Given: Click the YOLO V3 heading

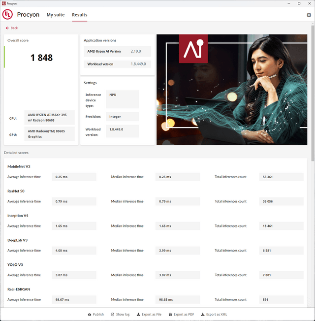Looking at the screenshot, I should point(15,265).
